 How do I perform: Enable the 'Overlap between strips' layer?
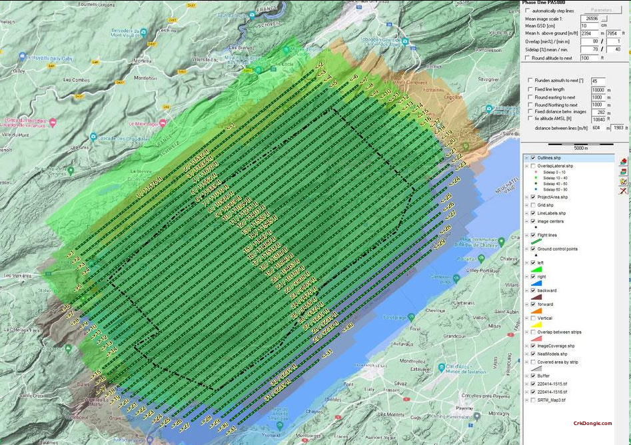532,332
